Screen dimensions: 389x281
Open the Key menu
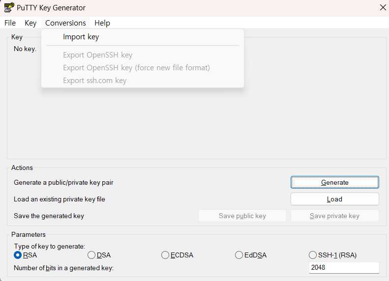[x=30, y=23]
